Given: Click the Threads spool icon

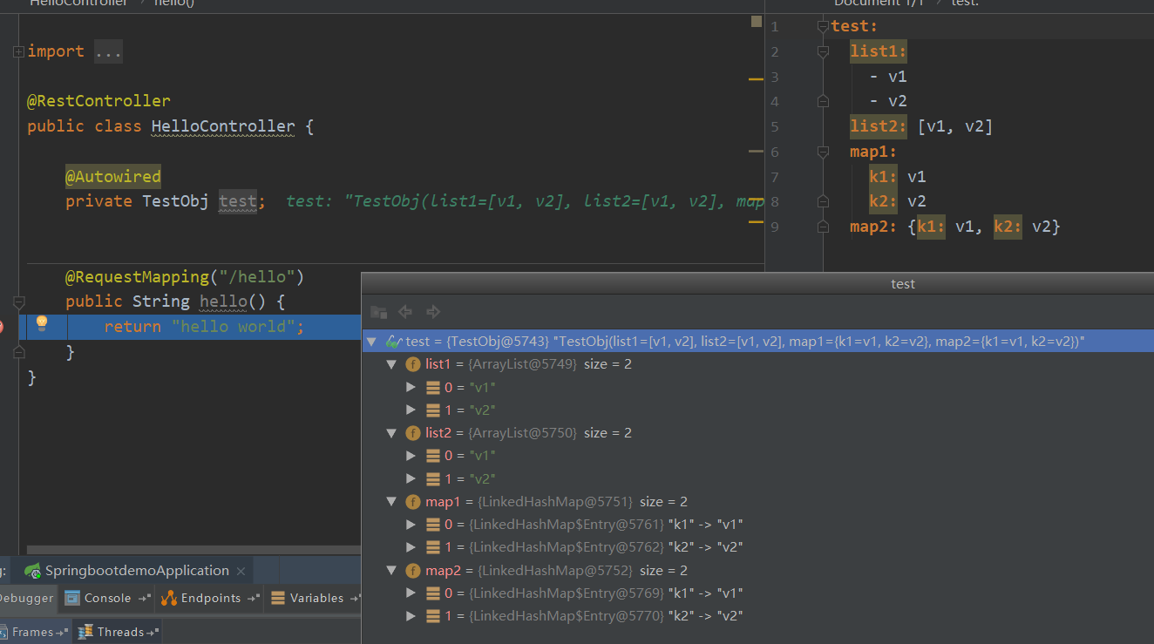Looking at the screenshot, I should coord(85,632).
